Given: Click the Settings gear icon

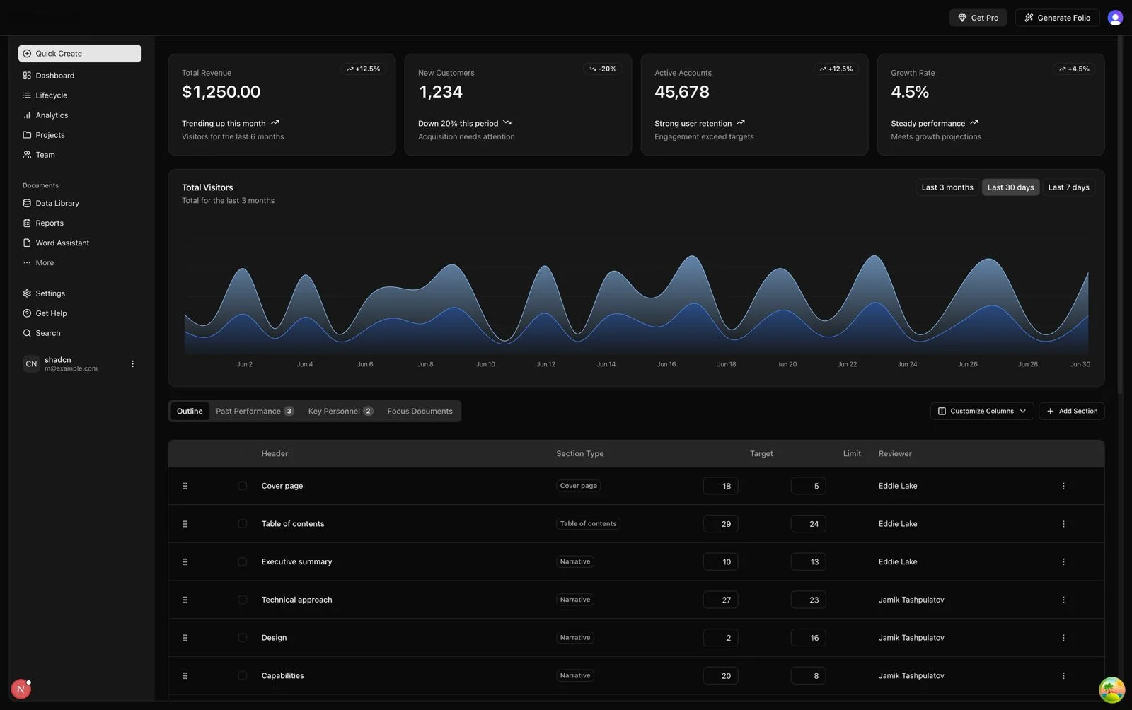Looking at the screenshot, I should click(x=27, y=293).
